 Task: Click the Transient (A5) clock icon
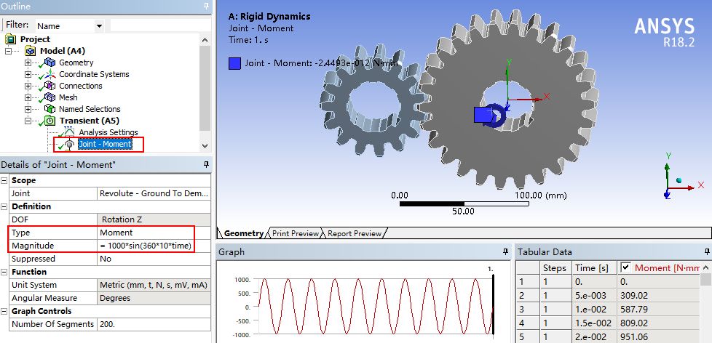pos(50,121)
